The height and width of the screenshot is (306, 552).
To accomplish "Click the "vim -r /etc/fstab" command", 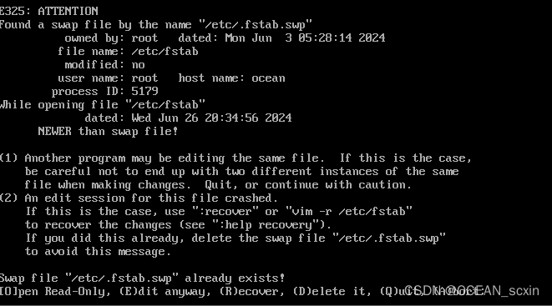I will (348, 212).
